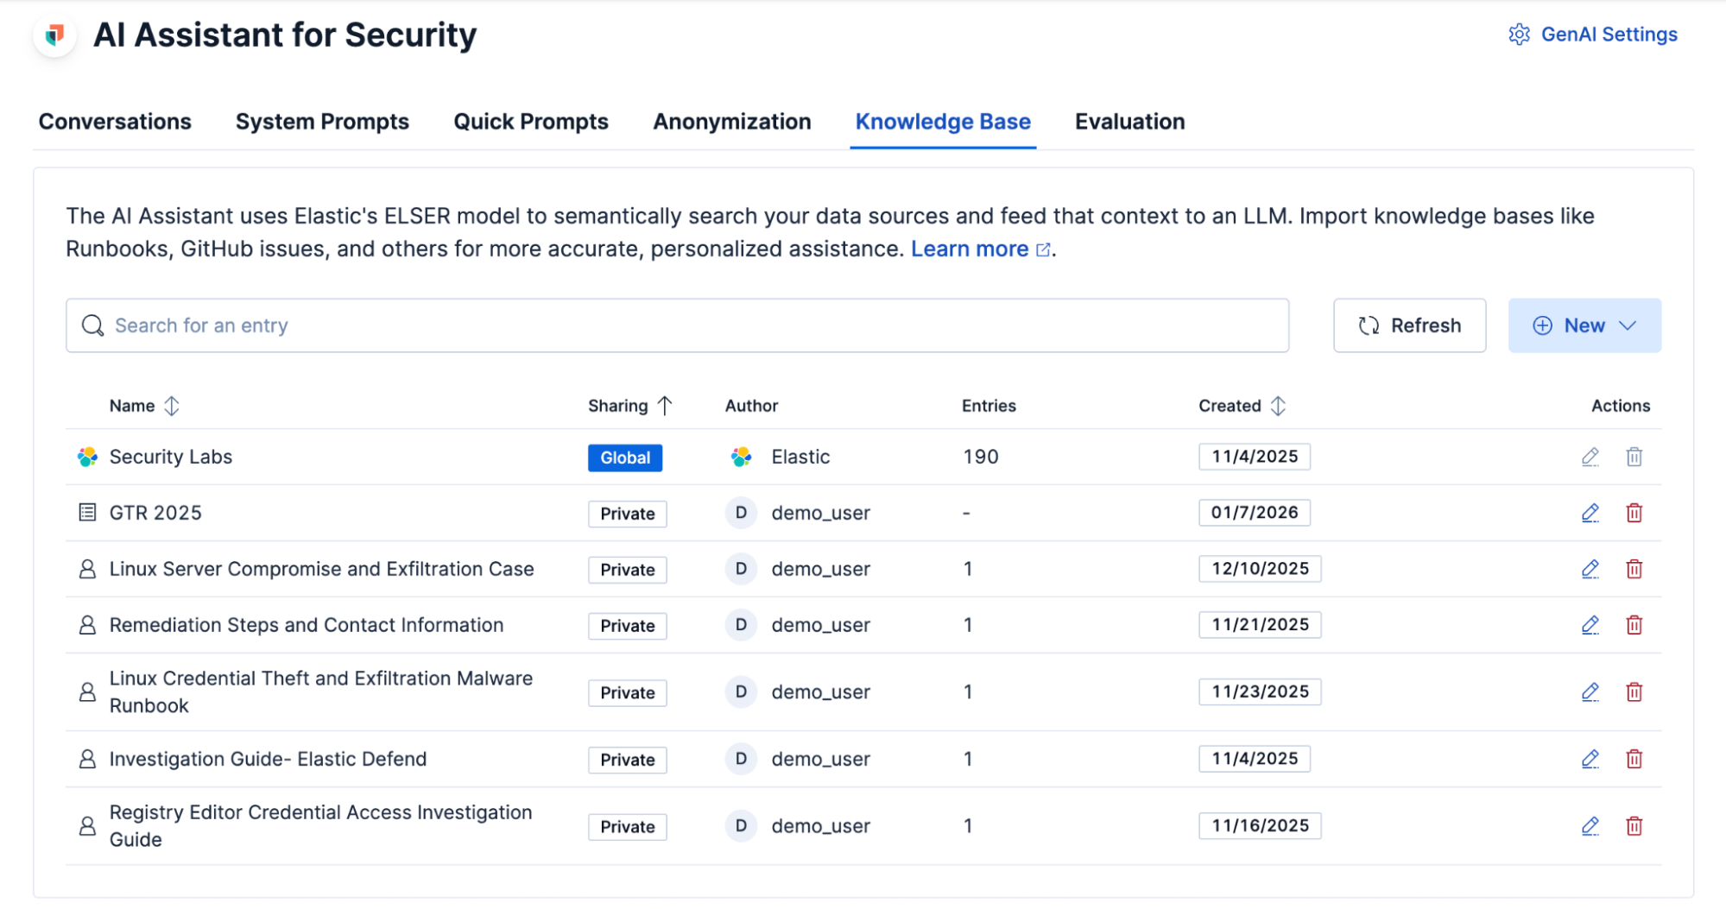Open the Evaluation tab

[1129, 122]
